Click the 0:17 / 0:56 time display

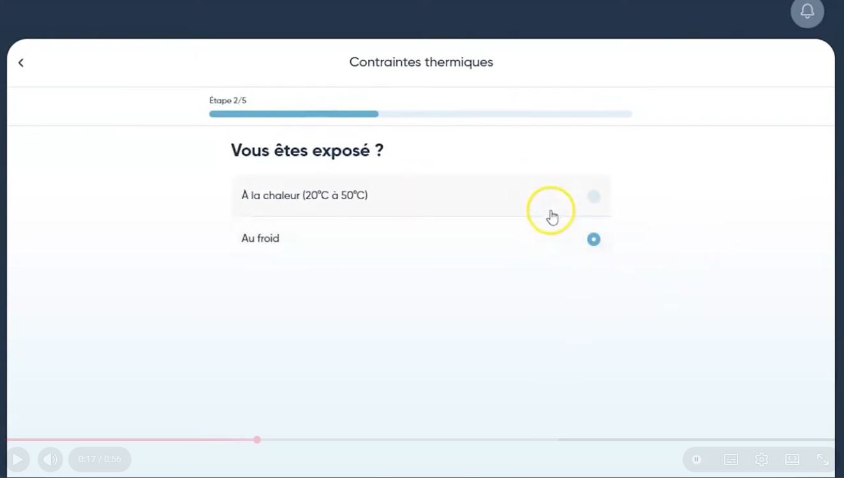[100, 459]
